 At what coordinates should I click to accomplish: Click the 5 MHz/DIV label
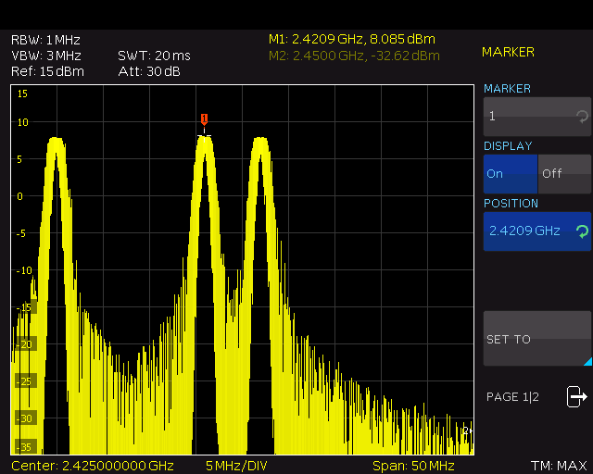point(236,466)
